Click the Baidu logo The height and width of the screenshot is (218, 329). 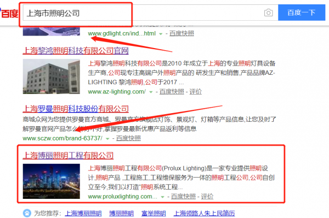9,13
